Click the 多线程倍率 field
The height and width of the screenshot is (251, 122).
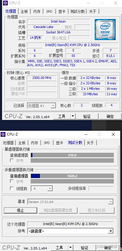click(x=101, y=188)
